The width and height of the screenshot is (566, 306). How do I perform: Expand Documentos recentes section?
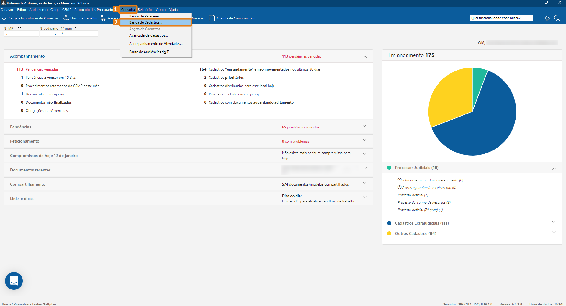coord(365,168)
